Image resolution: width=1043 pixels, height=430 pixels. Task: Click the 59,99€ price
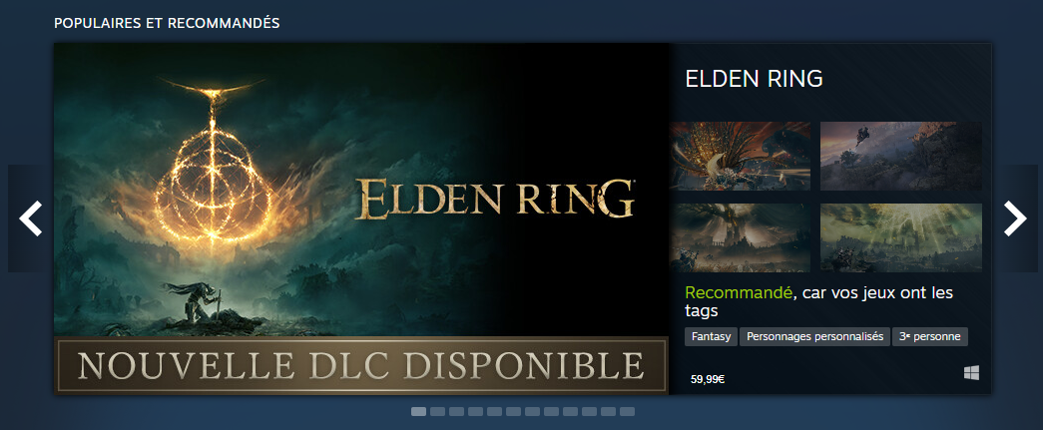pyautogui.click(x=708, y=380)
